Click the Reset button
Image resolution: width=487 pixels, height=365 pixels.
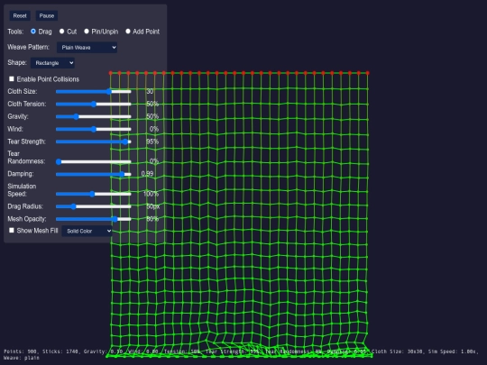click(x=20, y=16)
